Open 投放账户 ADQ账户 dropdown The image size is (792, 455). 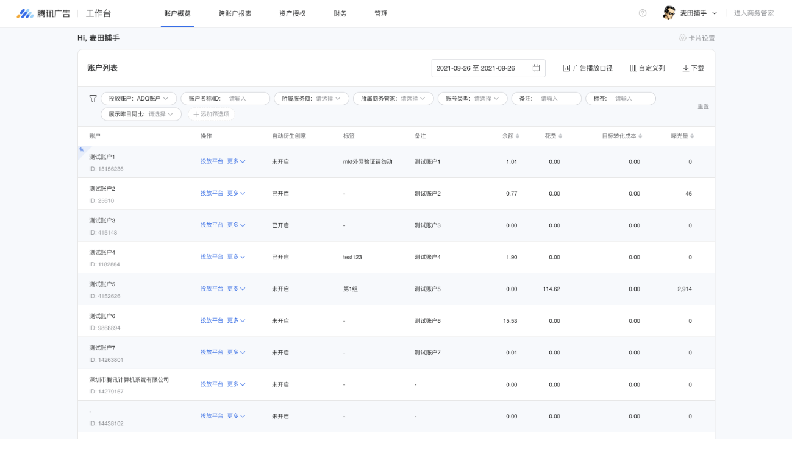139,98
